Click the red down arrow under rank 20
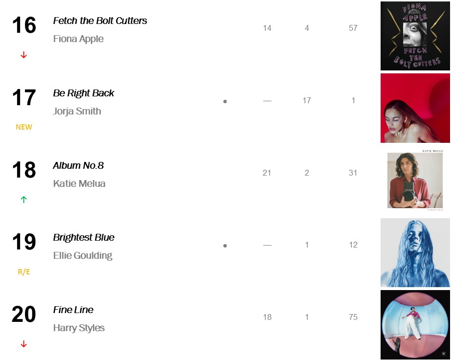Screen dimensions: 453x361 coord(23,344)
